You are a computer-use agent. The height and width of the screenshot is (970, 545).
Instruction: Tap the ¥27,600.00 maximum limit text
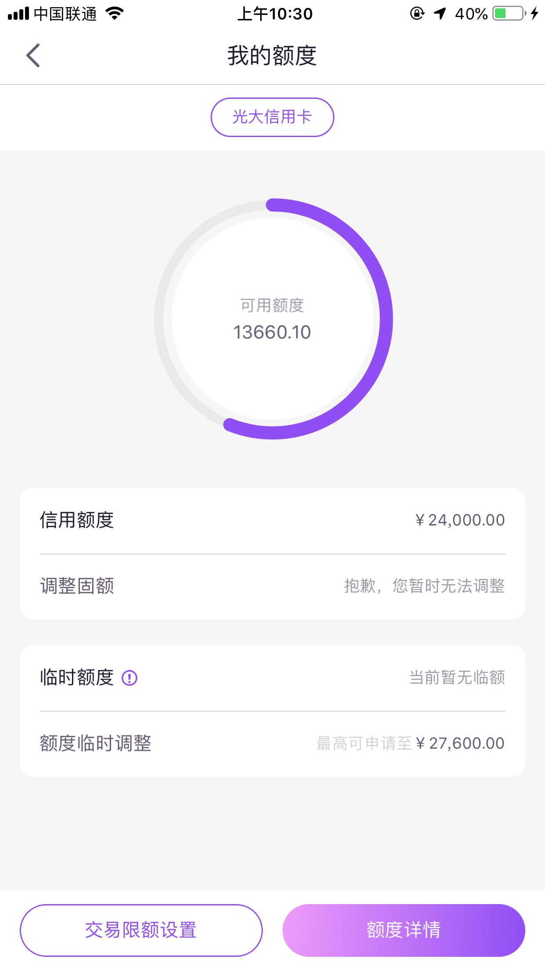click(460, 743)
